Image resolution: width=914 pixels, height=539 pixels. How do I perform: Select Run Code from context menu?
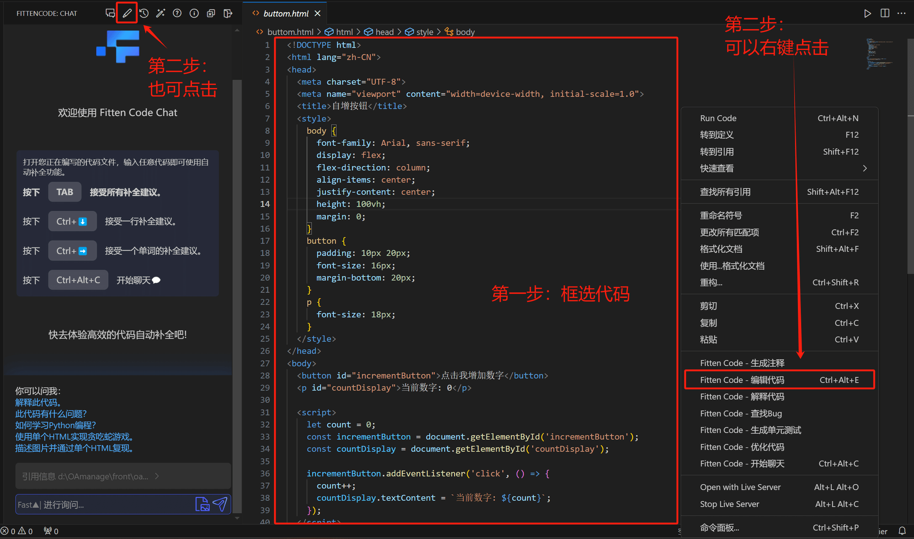tap(779, 118)
